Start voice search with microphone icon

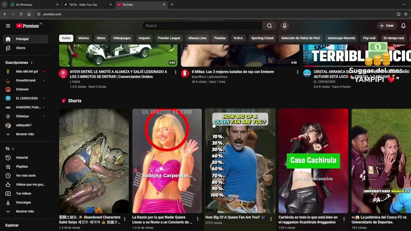284,26
